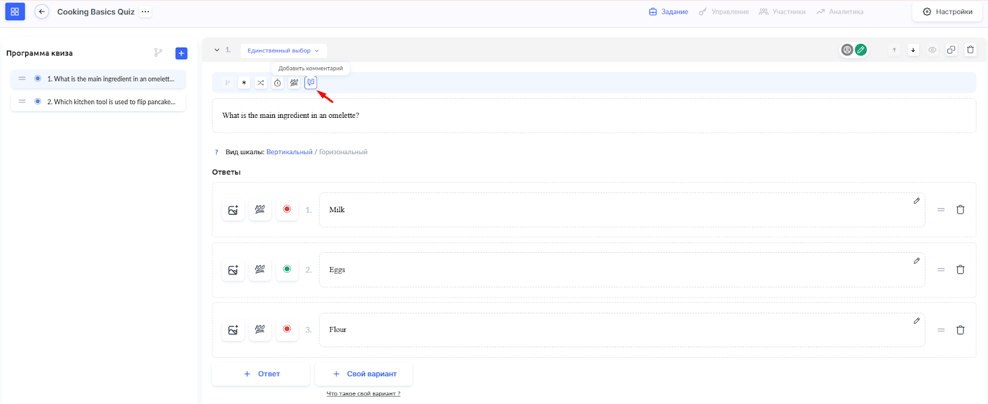Click the question text field about omelette
Image resolution: width=988 pixels, height=404 pixels.
pyautogui.click(x=594, y=115)
